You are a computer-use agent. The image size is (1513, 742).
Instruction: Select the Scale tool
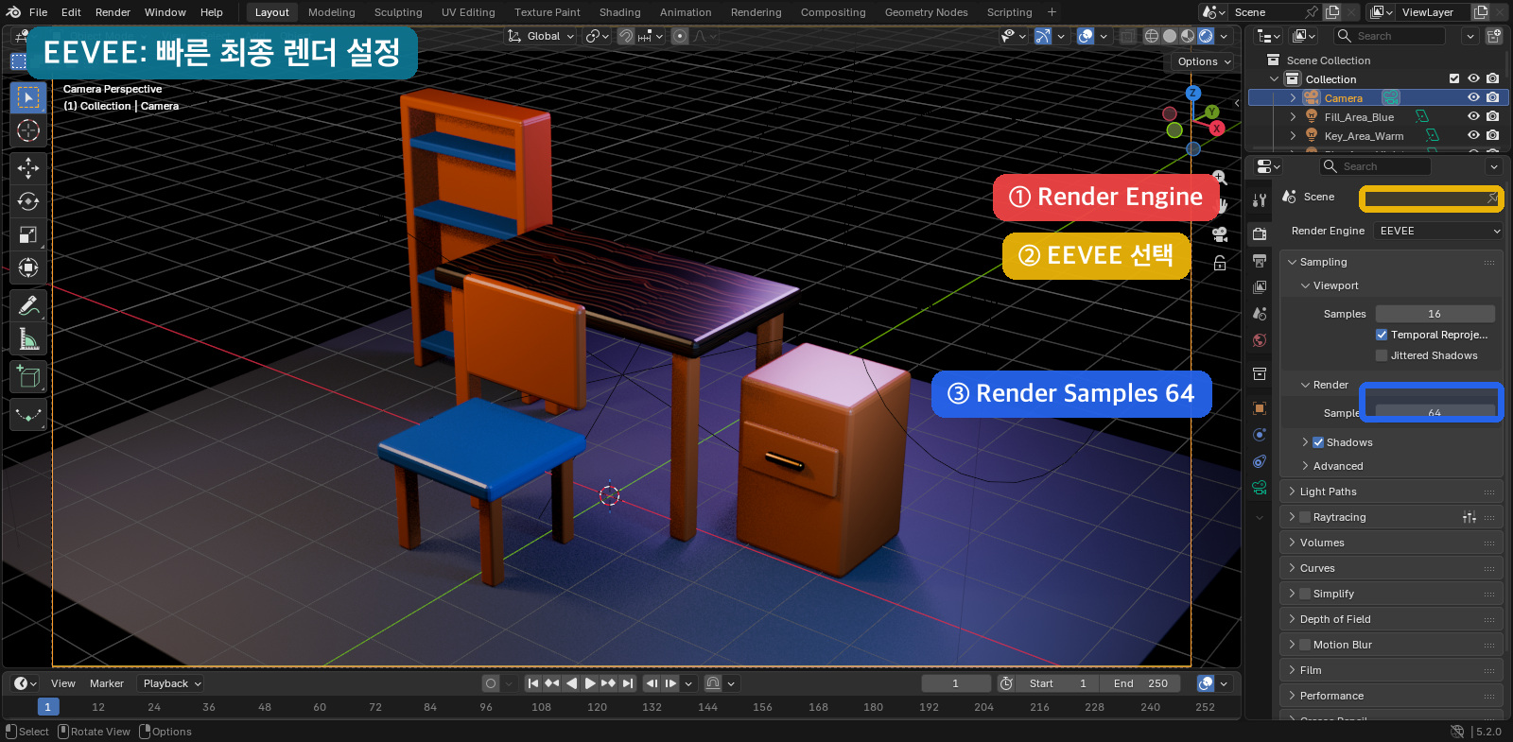(28, 234)
